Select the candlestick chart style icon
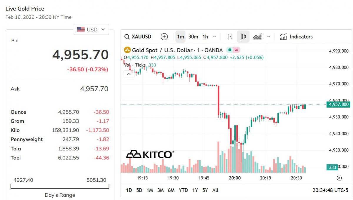353x200 pixels. tap(243, 37)
